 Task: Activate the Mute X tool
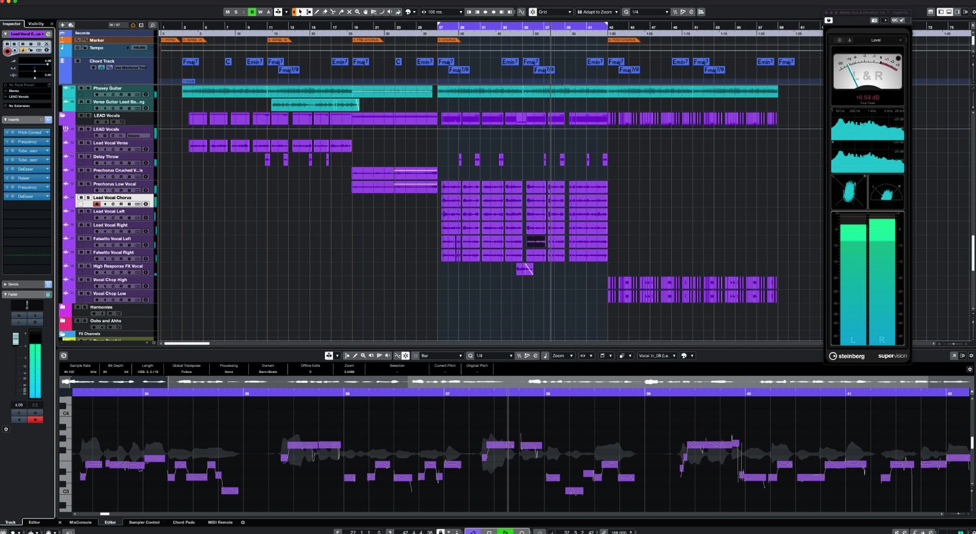click(x=349, y=12)
